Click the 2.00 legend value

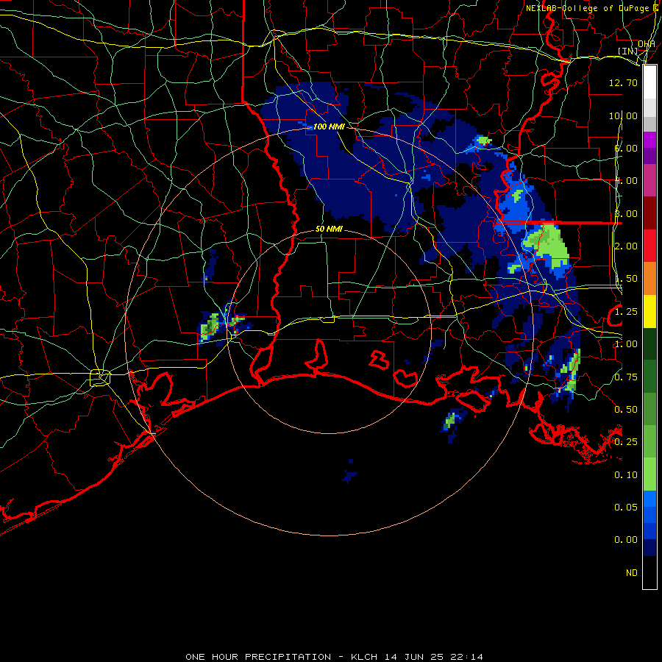point(626,246)
